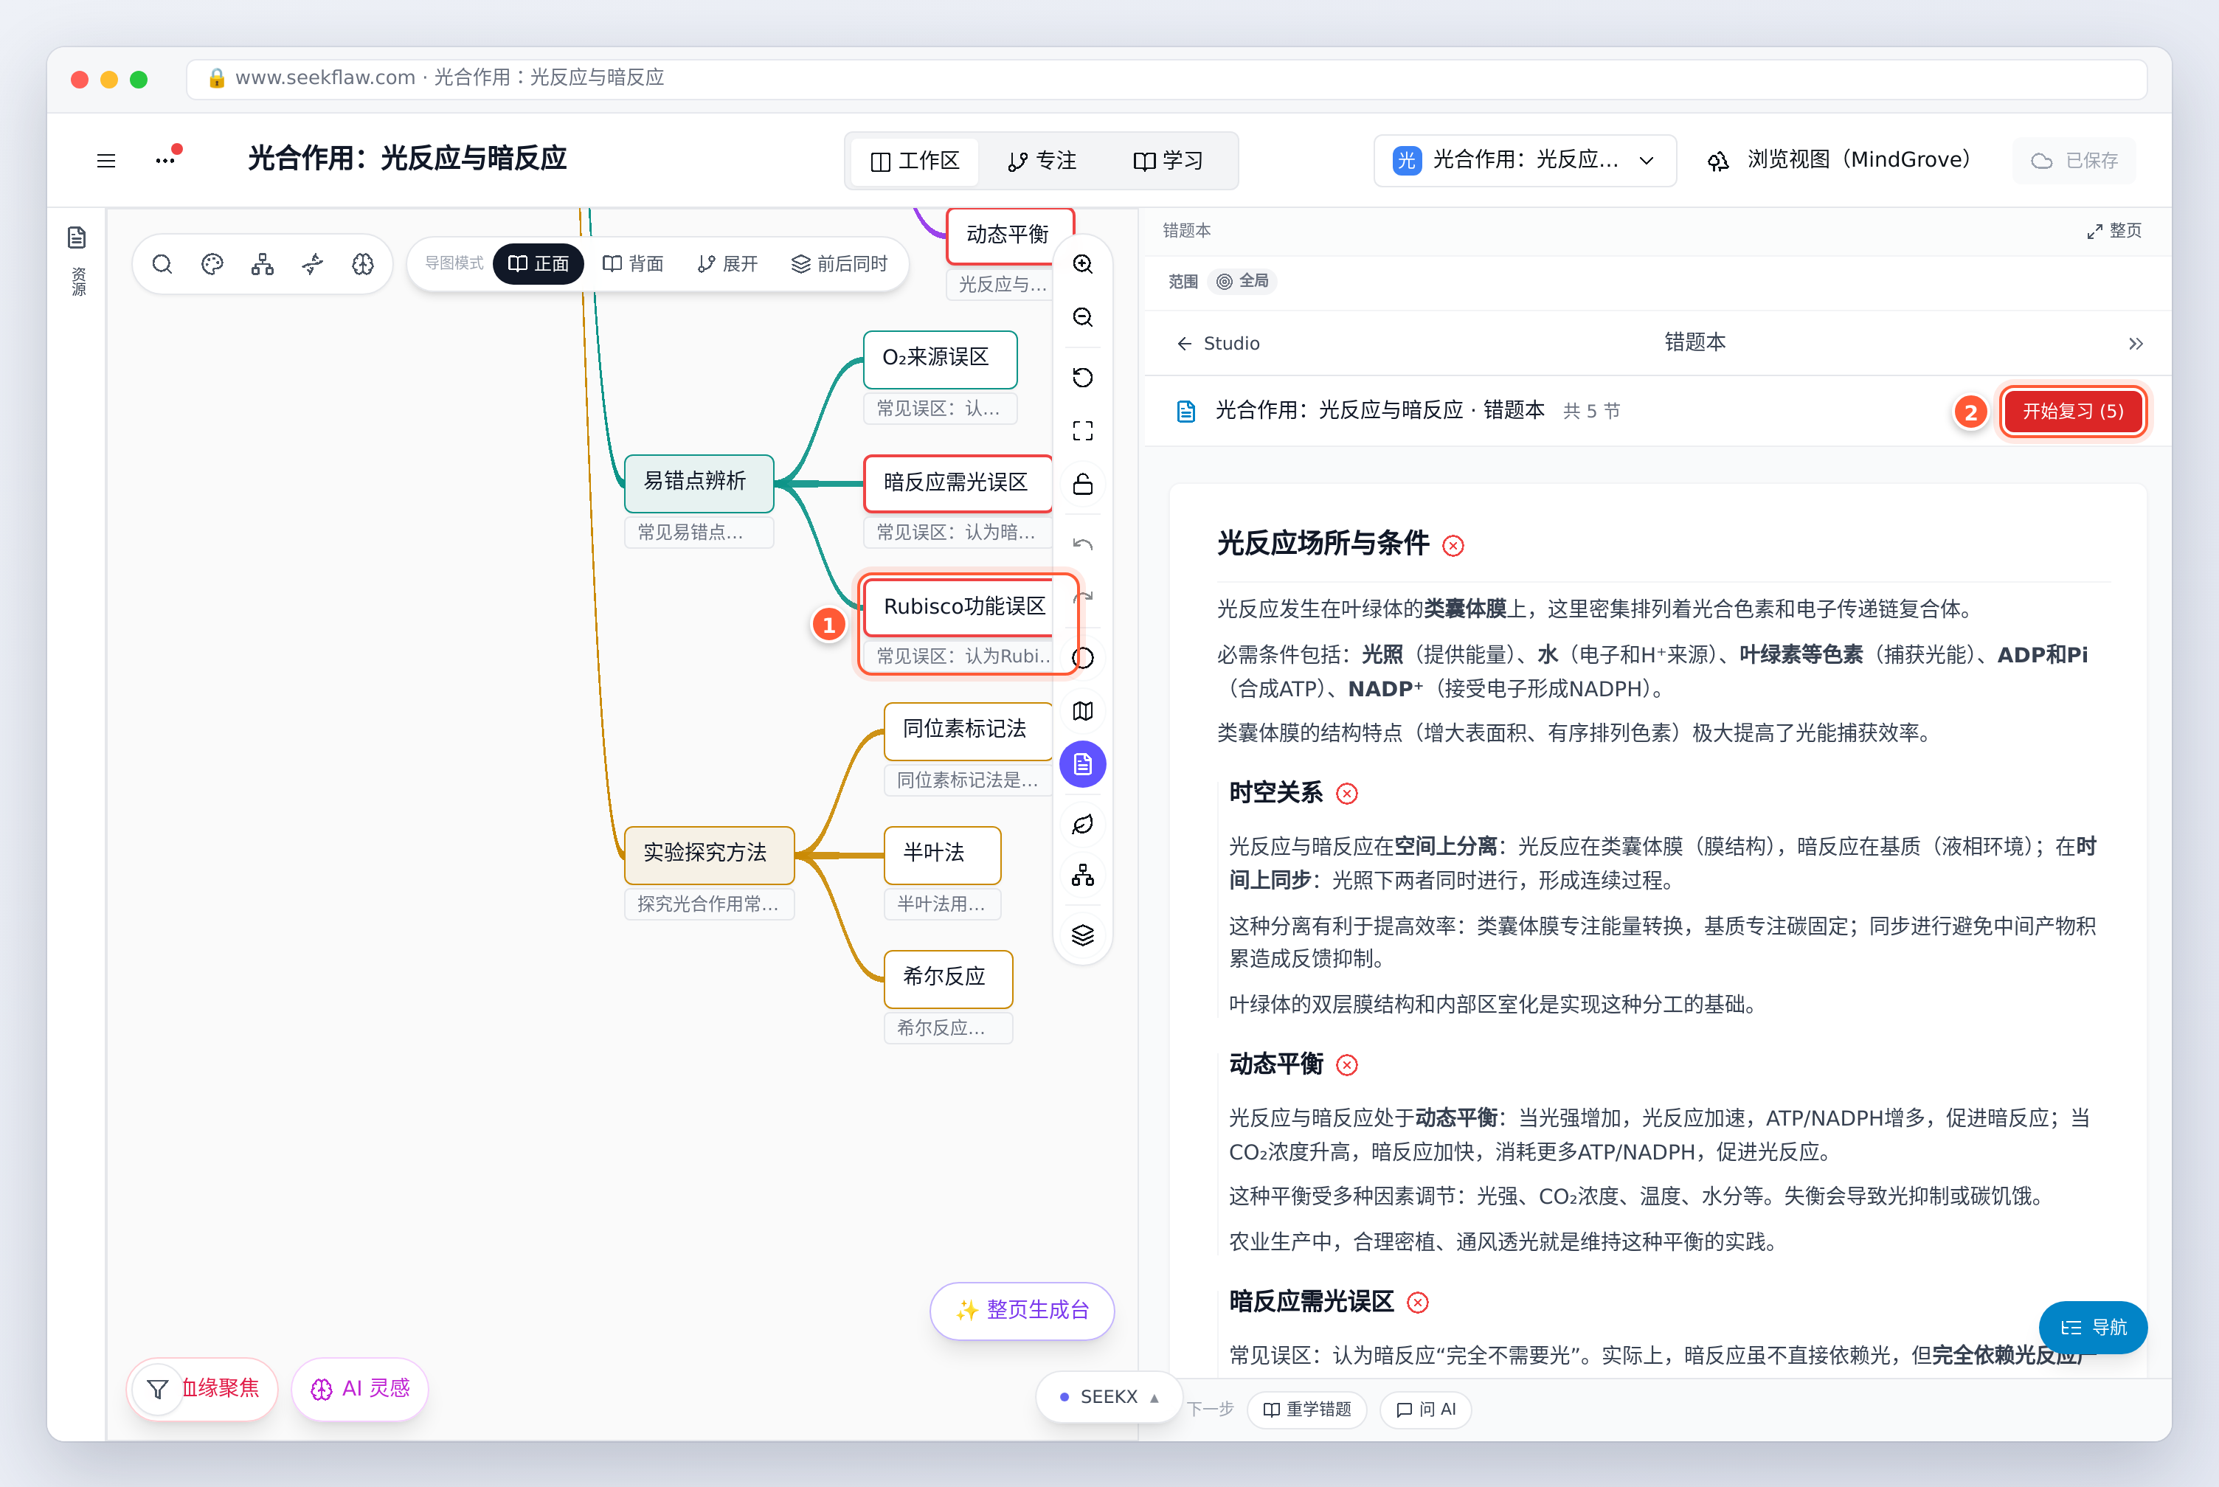Click the AI 灵感 button

click(360, 1388)
